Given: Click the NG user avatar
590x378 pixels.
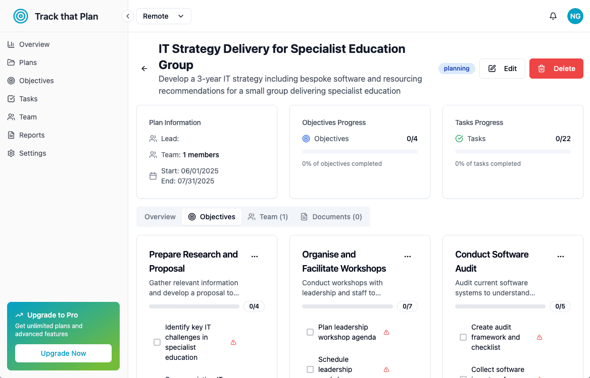Looking at the screenshot, I should coord(575,16).
